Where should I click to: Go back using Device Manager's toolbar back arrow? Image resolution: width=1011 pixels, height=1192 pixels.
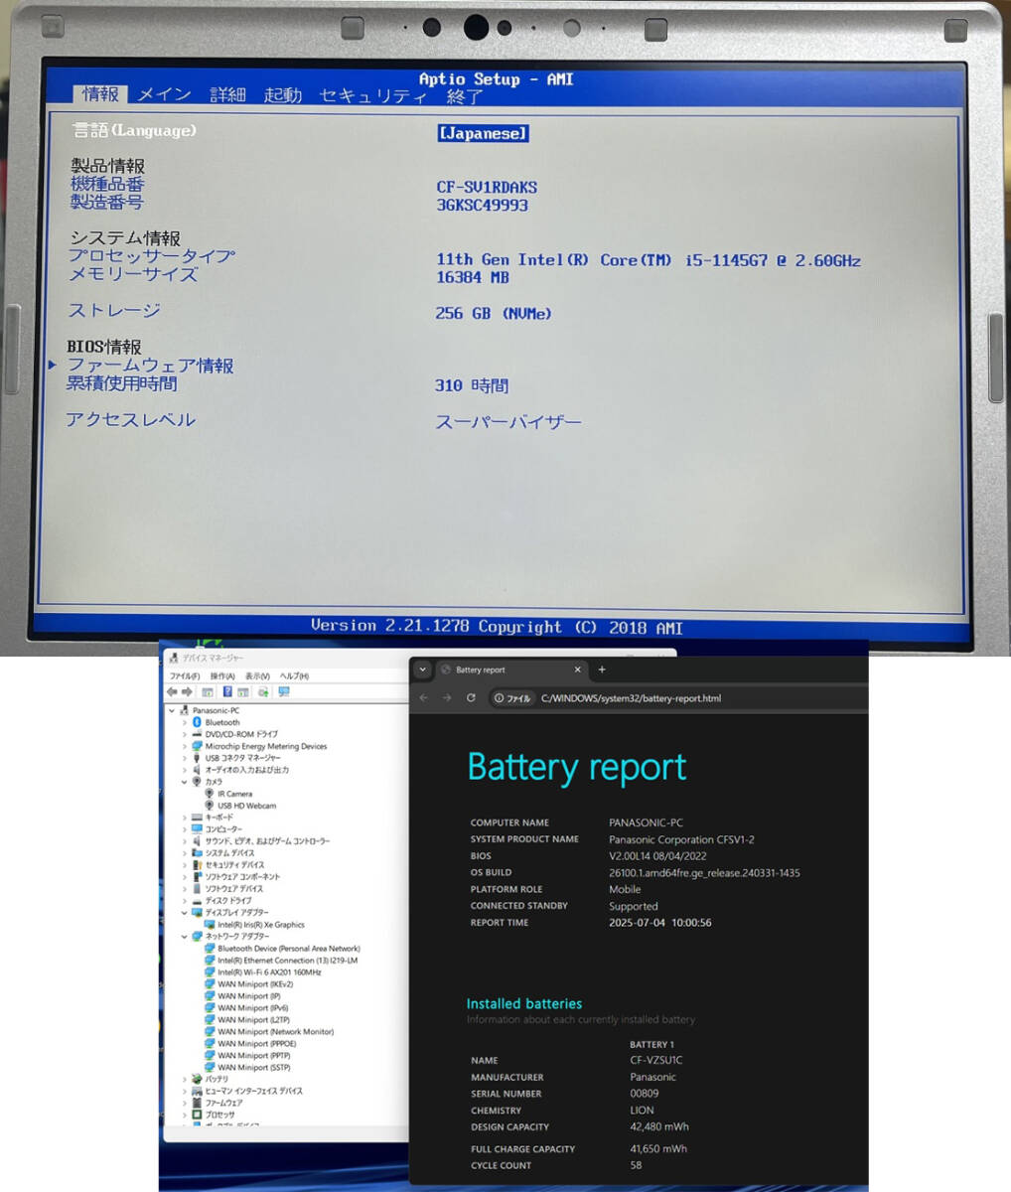(173, 692)
